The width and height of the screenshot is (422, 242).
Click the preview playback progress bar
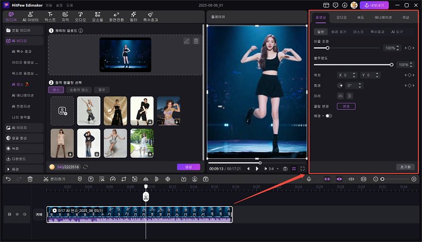click(257, 163)
